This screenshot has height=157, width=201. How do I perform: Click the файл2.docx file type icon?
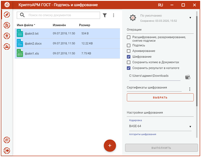click(20, 43)
